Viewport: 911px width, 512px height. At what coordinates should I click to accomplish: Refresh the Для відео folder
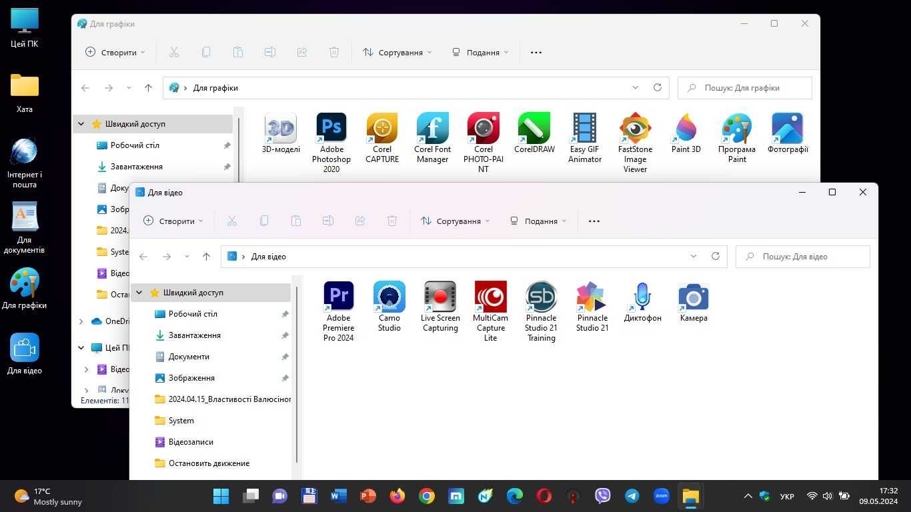716,256
